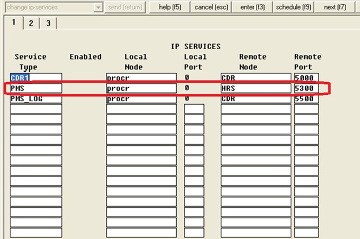The height and width of the screenshot is (239, 360).
Task: Switch to page tab 3
Action: 48,23
